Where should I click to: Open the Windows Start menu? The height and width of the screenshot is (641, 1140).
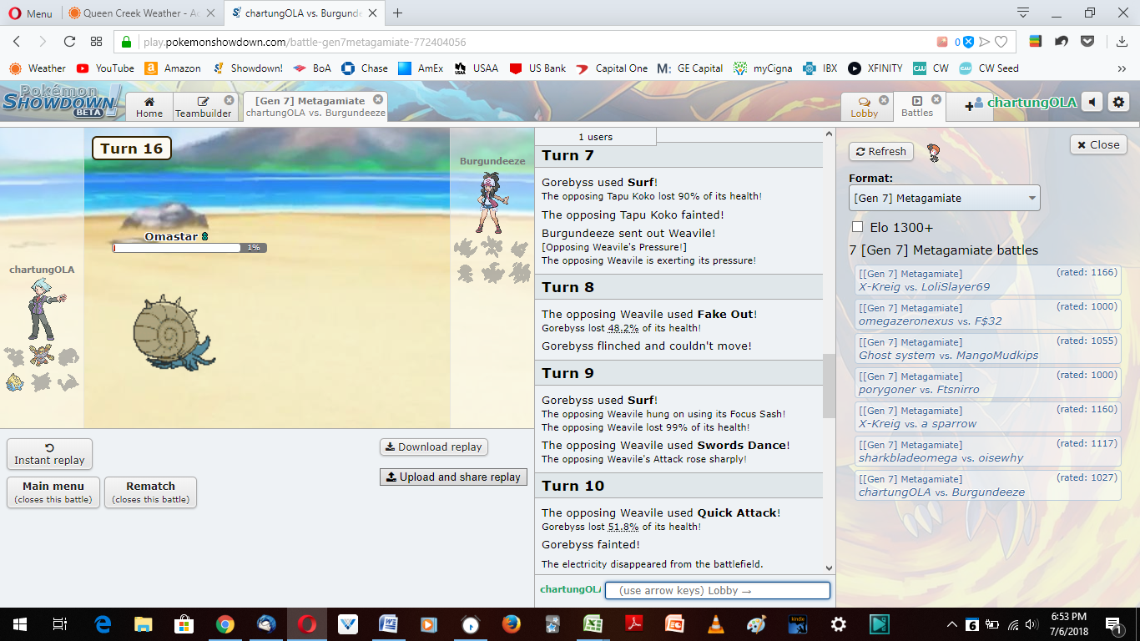pyautogui.click(x=19, y=623)
